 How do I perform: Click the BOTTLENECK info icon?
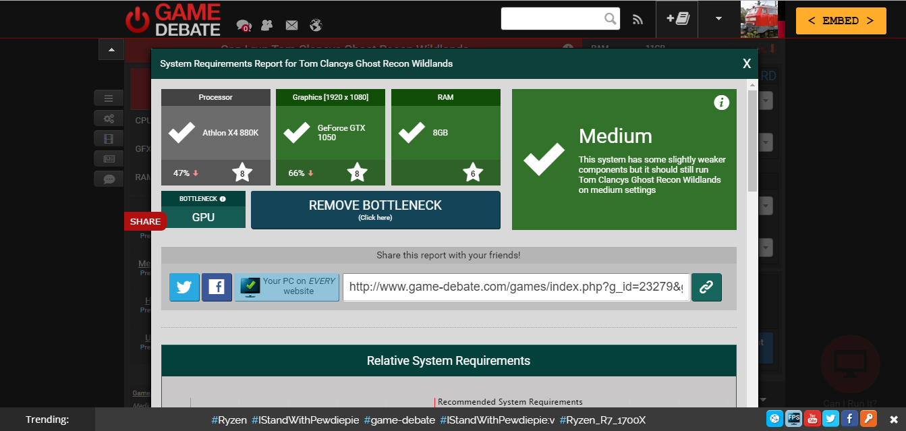(x=223, y=199)
